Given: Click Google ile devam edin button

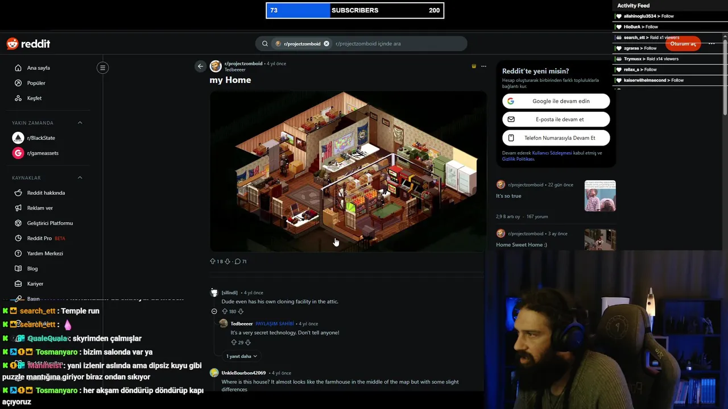Looking at the screenshot, I should (x=556, y=101).
